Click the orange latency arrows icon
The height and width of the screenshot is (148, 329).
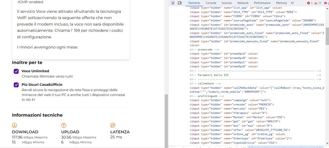[x=113, y=125]
